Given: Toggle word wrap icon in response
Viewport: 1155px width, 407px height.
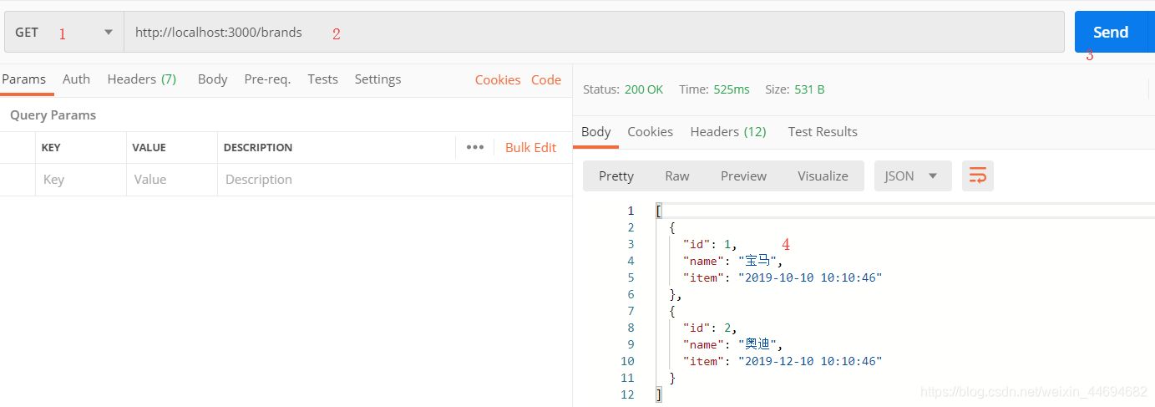Looking at the screenshot, I should (977, 176).
